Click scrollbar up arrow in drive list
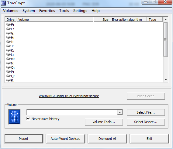The width and height of the screenshot is (173, 149). pos(166,20)
